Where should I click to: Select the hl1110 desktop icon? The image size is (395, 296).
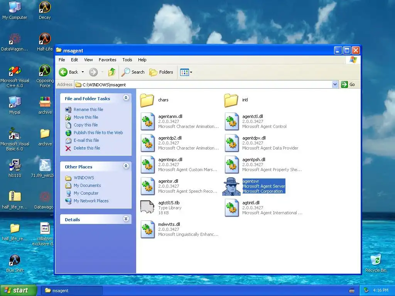tap(15, 168)
